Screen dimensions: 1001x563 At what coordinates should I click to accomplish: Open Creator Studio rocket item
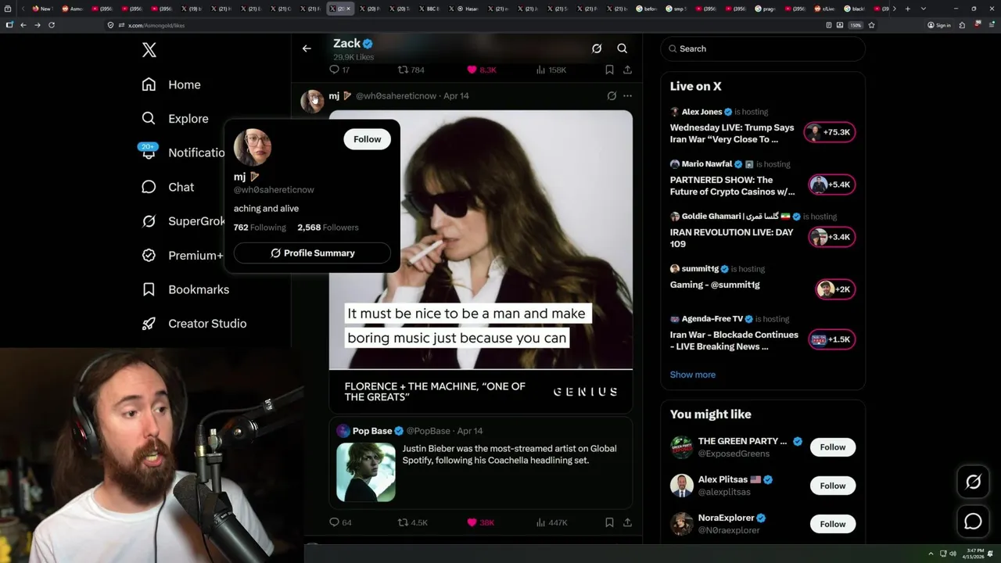pos(194,324)
